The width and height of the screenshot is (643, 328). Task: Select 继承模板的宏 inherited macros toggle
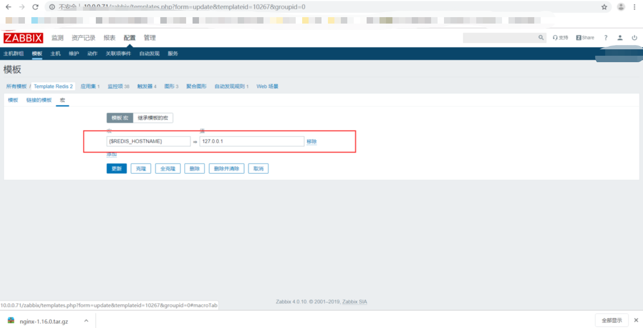153,118
